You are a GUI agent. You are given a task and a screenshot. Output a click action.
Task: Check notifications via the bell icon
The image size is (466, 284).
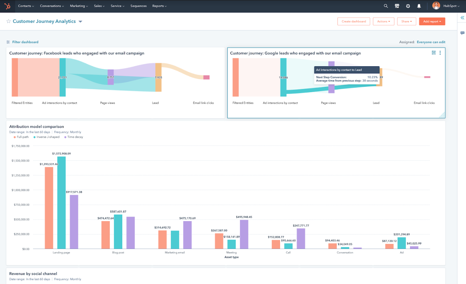(419, 6)
